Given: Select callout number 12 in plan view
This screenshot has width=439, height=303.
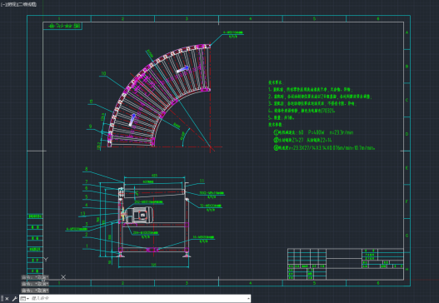Looking at the screenshot, I should click(91, 102).
